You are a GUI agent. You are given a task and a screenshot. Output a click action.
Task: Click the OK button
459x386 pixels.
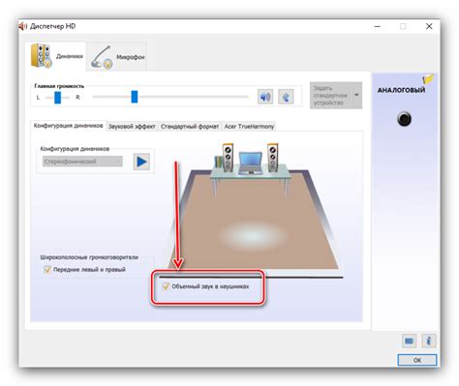417,360
